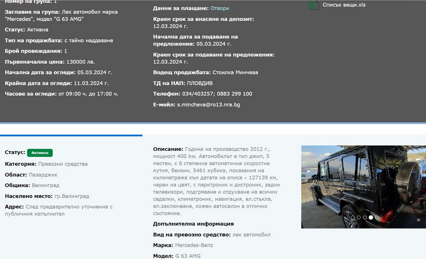426x259 pixels.
Task: Select the first carousel dot on car photo
Action: coord(353,217)
